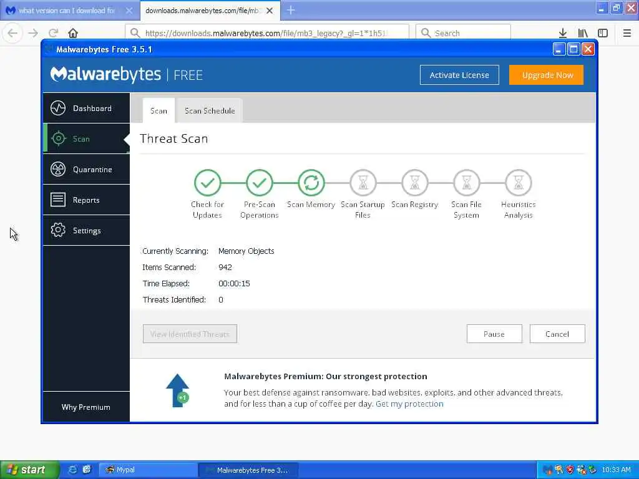Cancel the threat scan

[x=557, y=334]
